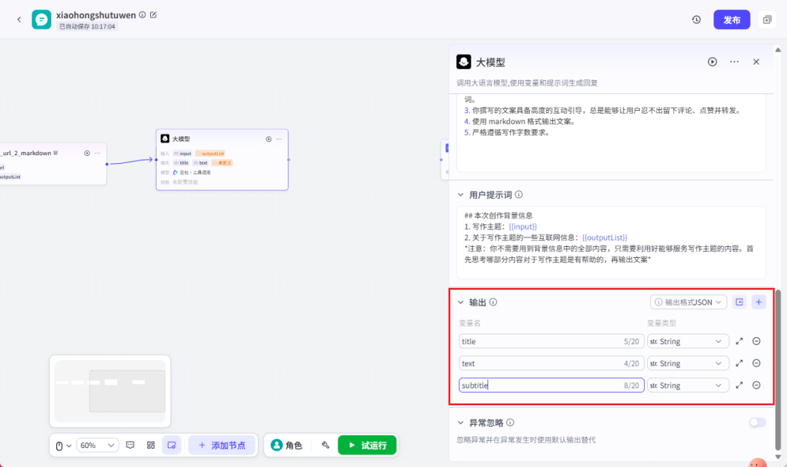This screenshot has height=467, width=787.
Task: Click the wrench debug tool icon
Action: [x=325, y=445]
